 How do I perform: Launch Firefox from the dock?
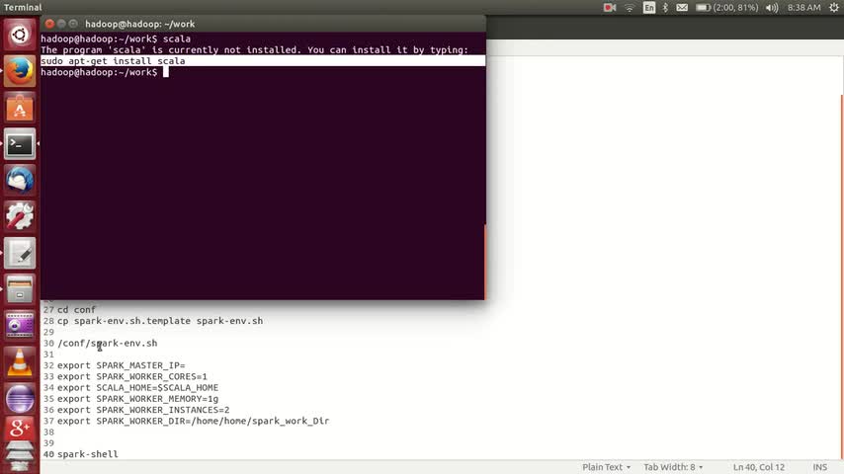click(x=20, y=71)
